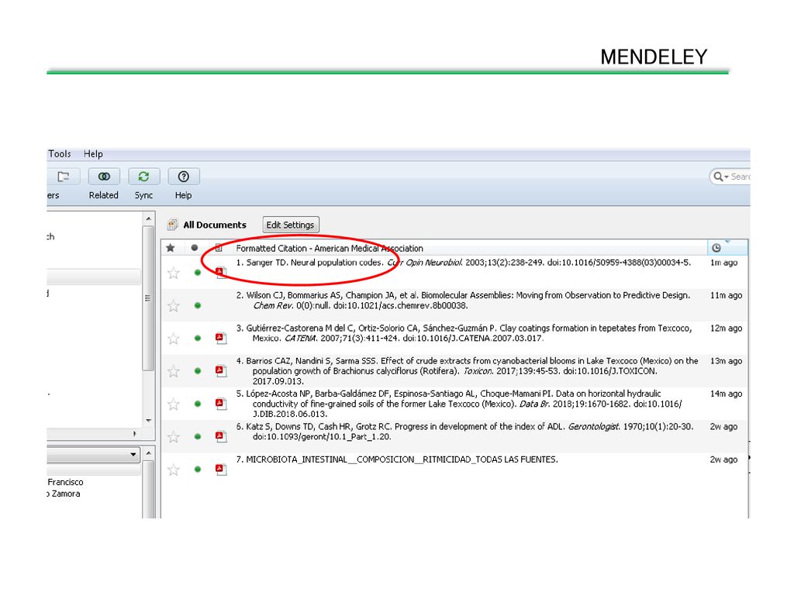Viewport: 794px width, 595px height.
Task: Open PDF icon of López-Acosta citation
Action: tap(221, 404)
